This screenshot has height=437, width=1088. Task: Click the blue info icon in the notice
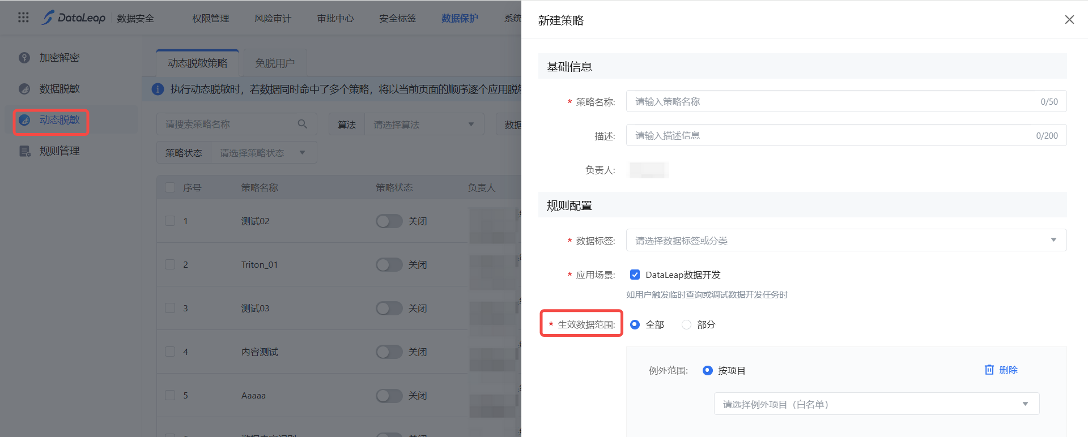(x=158, y=89)
